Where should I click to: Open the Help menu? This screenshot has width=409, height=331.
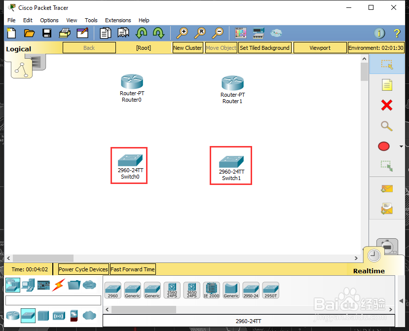144,20
